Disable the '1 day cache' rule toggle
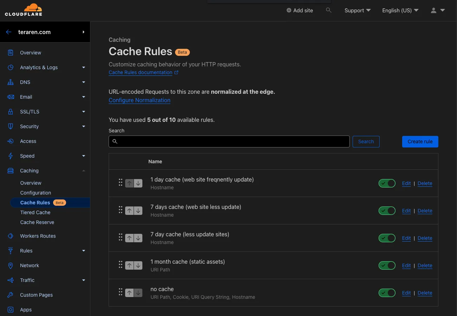Screen dimensions: 457x316 point(387,183)
